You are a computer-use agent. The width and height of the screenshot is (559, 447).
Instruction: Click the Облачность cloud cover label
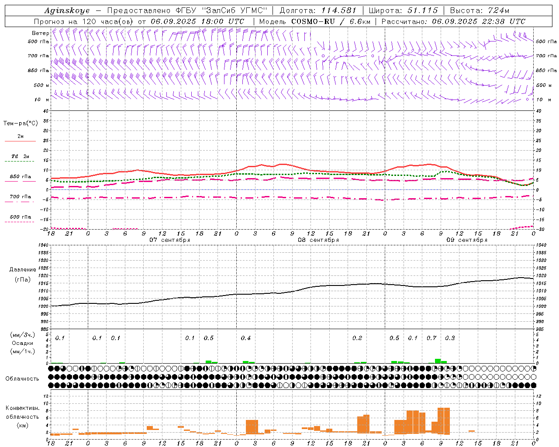point(22,379)
